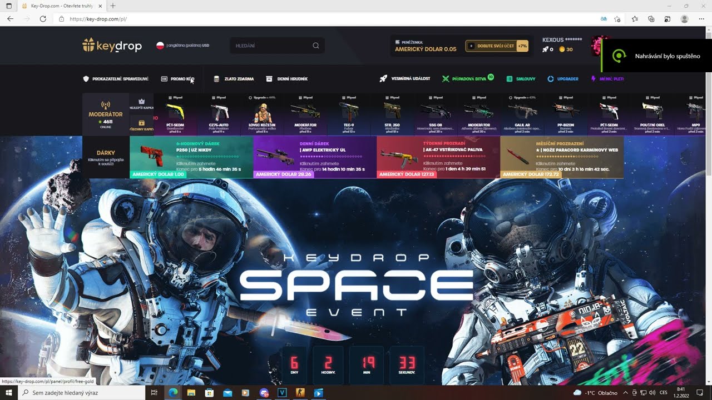Click the MODERÁTOR online panel

point(106,114)
